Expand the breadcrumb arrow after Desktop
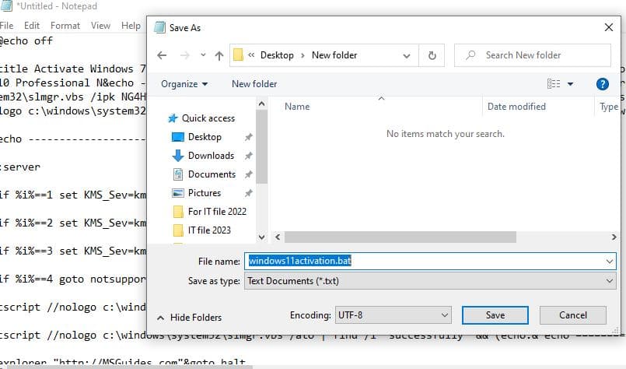626x369 pixels. click(303, 55)
